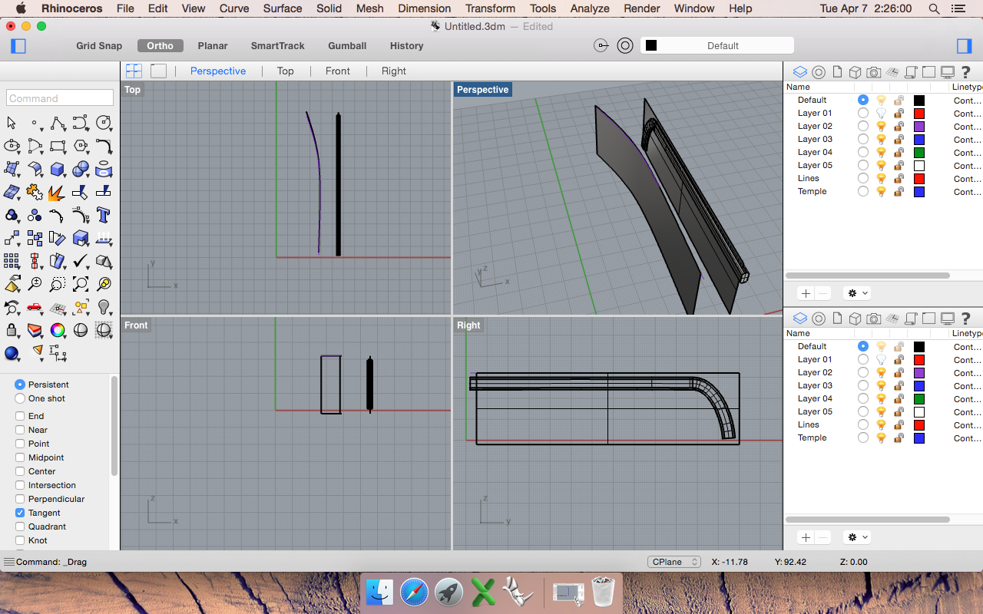Click the camera icon in the panel header
This screenshot has width=983, height=614.
(x=873, y=71)
